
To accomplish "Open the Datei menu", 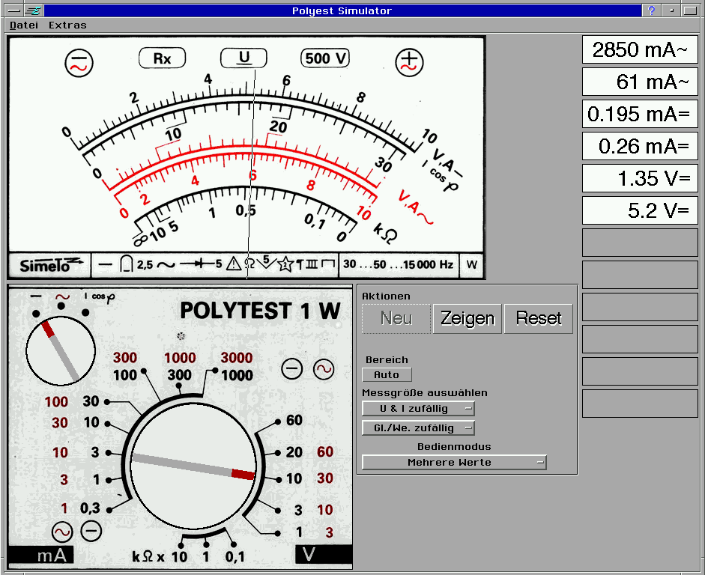I will tap(24, 25).
